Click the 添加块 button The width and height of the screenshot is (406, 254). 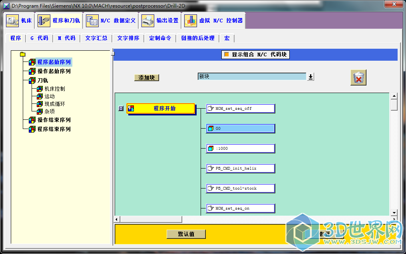point(147,77)
